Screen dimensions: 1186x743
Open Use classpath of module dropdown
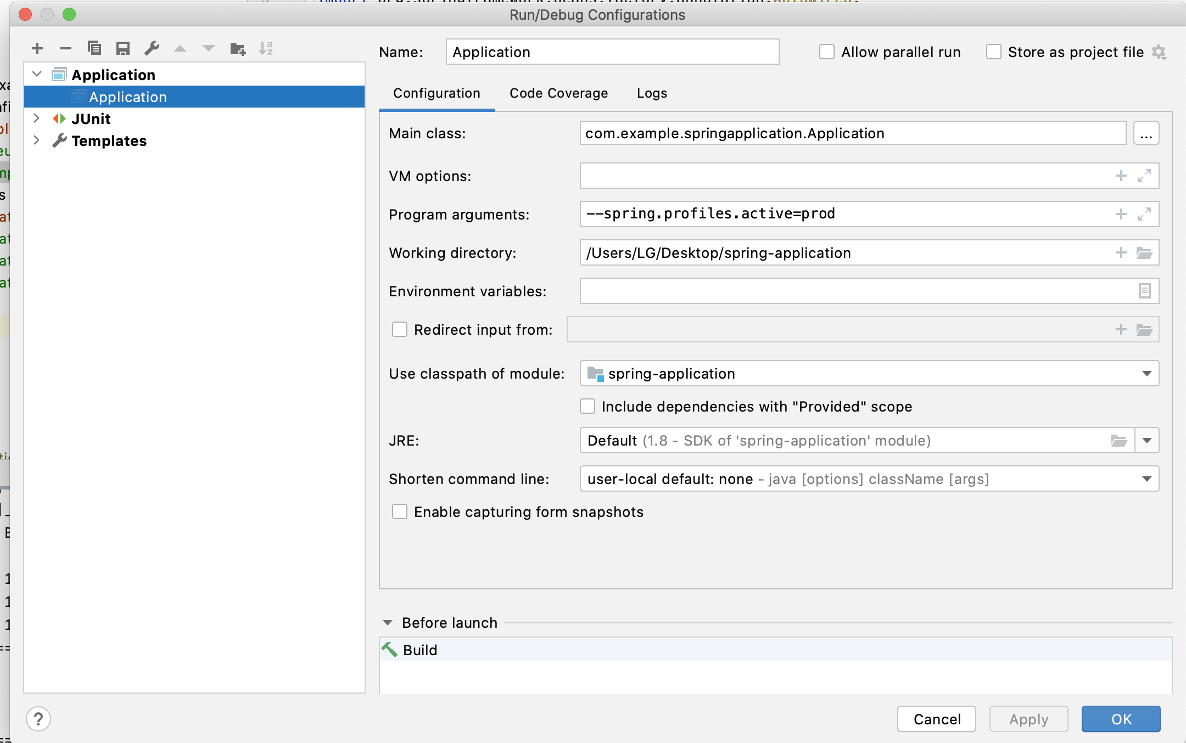[1146, 374]
